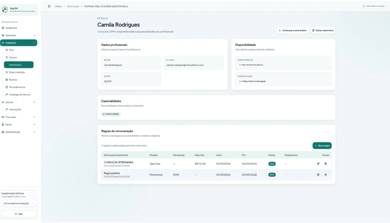Screen dimensions: 390x223
Task: Click the Especialidades stethoscope icon
Action: pyautogui.click(x=7, y=72)
